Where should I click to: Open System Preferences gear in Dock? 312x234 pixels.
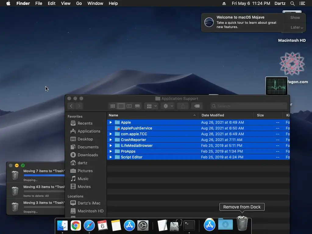click(x=143, y=225)
